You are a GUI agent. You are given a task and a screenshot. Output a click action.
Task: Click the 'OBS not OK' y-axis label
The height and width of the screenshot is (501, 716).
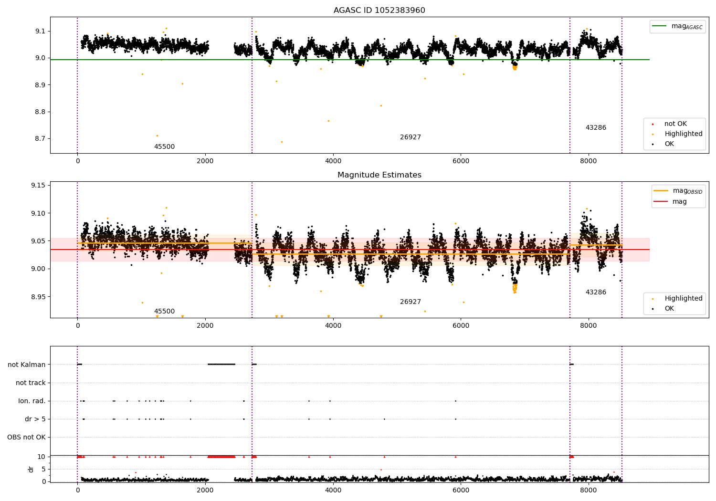pos(26,437)
